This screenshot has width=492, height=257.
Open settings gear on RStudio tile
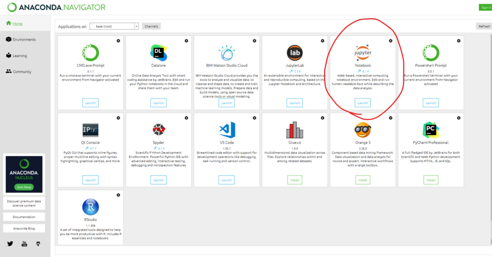click(x=118, y=195)
